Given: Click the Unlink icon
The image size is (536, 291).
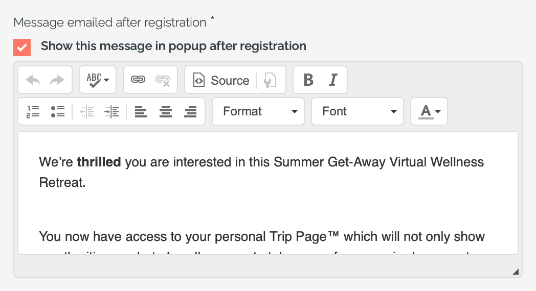Looking at the screenshot, I should point(163,80).
